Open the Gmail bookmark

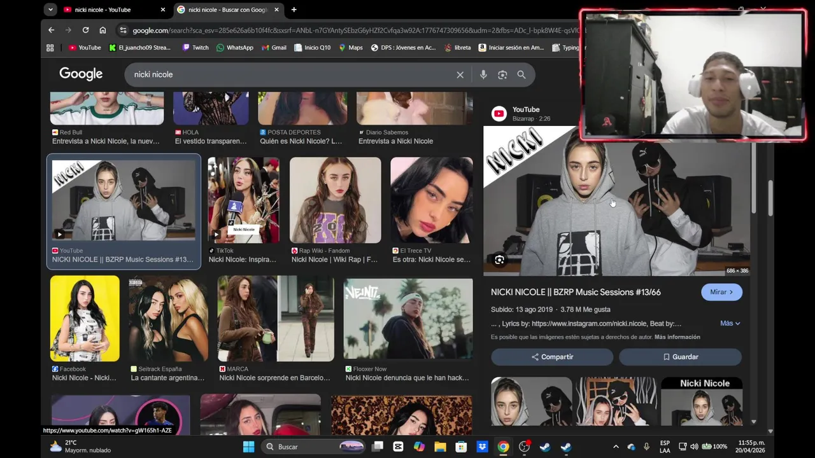click(x=274, y=48)
